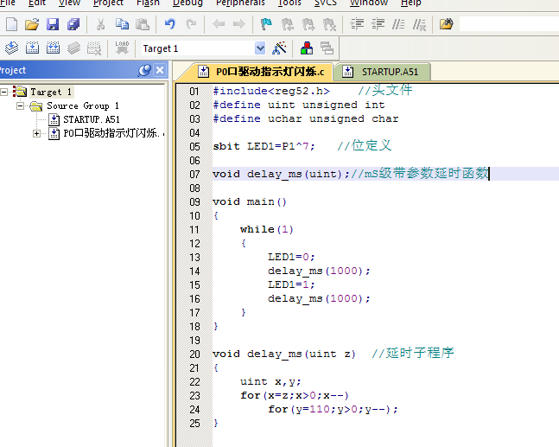The height and width of the screenshot is (447, 559).
Task: Expand the P0口驱动指示灯闪烁 file node
Action: (36, 133)
